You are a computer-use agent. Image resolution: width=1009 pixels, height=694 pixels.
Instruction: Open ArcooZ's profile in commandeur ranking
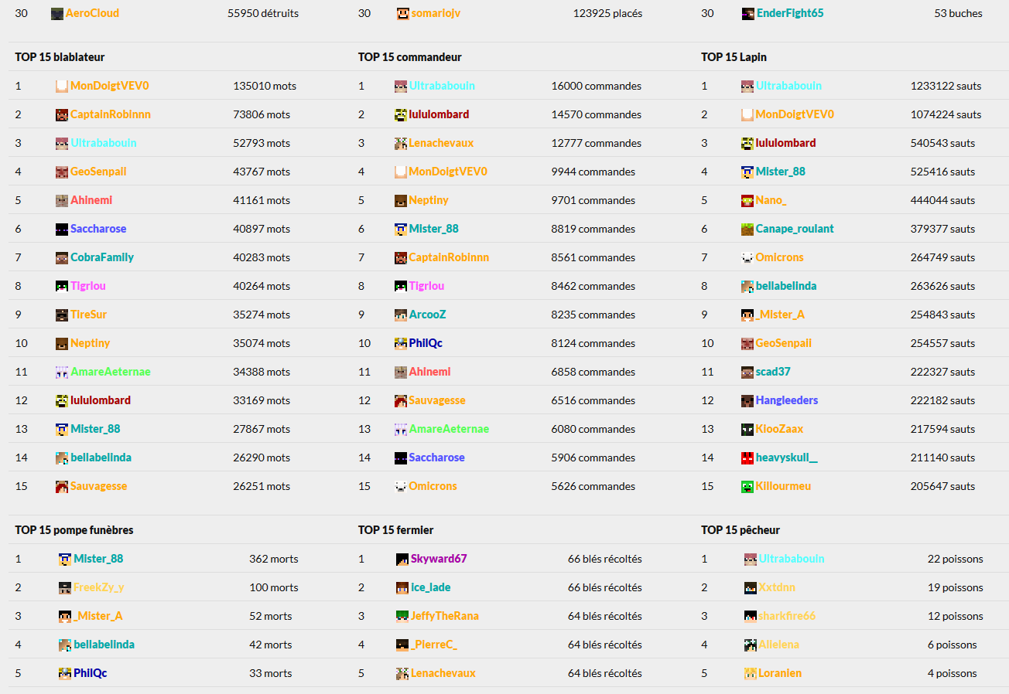tap(427, 315)
